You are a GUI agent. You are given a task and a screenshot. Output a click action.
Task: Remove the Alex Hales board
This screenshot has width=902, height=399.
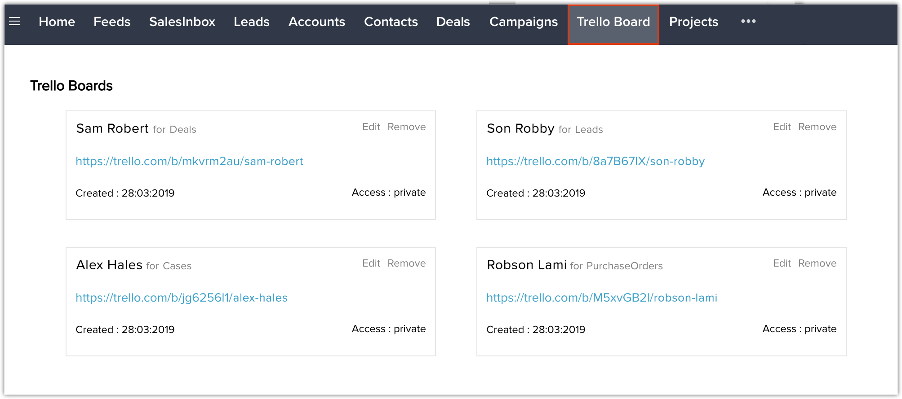(x=406, y=263)
